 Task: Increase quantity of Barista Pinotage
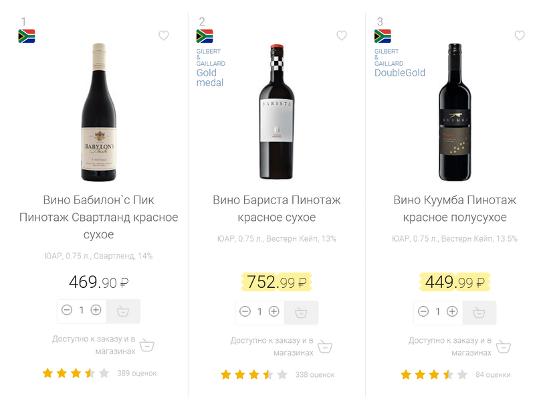(x=274, y=311)
